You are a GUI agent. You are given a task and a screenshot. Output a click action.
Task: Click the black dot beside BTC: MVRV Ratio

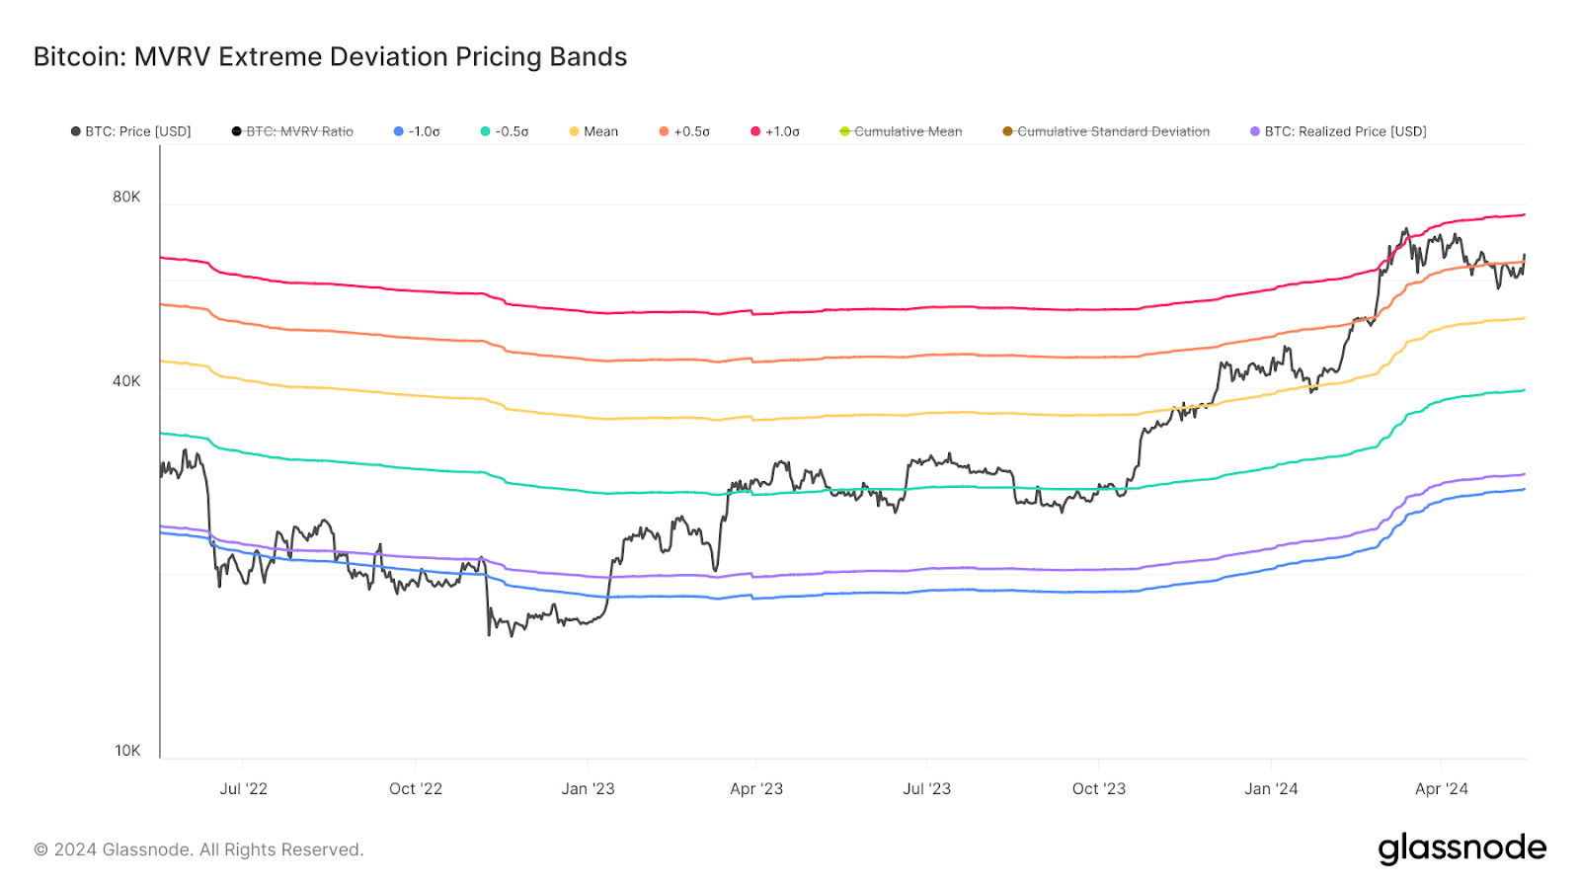coord(237,131)
